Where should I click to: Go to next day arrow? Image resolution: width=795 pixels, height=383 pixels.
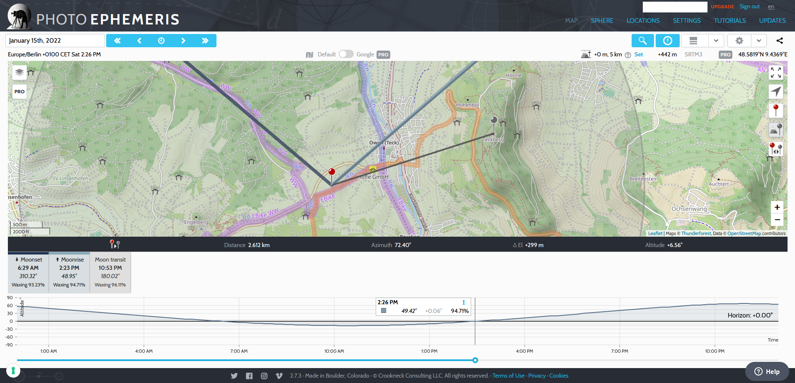click(x=183, y=41)
